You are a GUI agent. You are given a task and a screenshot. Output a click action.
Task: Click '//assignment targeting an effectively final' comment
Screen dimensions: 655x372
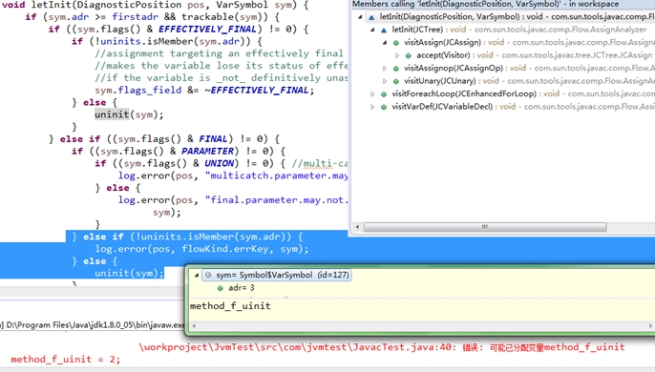[x=219, y=53]
